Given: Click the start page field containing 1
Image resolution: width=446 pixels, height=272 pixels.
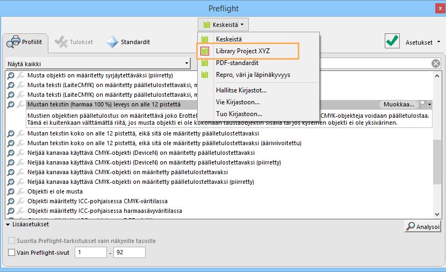Looking at the screenshot, I should tap(91, 252).
